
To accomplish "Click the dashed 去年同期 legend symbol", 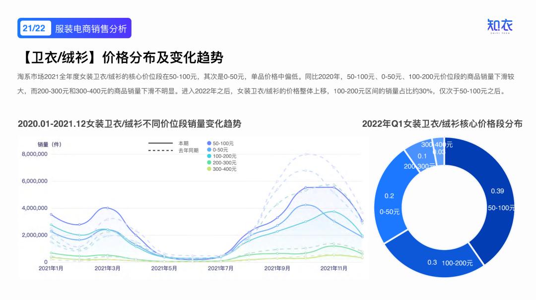I will coord(160,150).
